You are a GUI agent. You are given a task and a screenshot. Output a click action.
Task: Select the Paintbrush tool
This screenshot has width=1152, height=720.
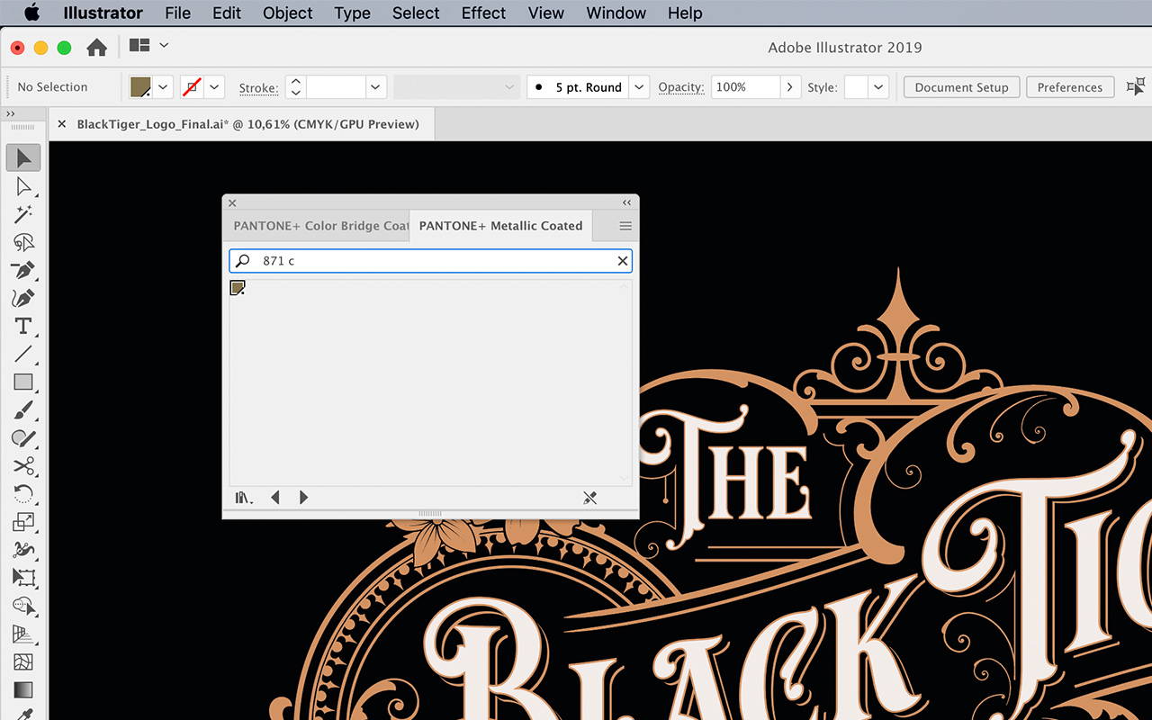(x=23, y=410)
